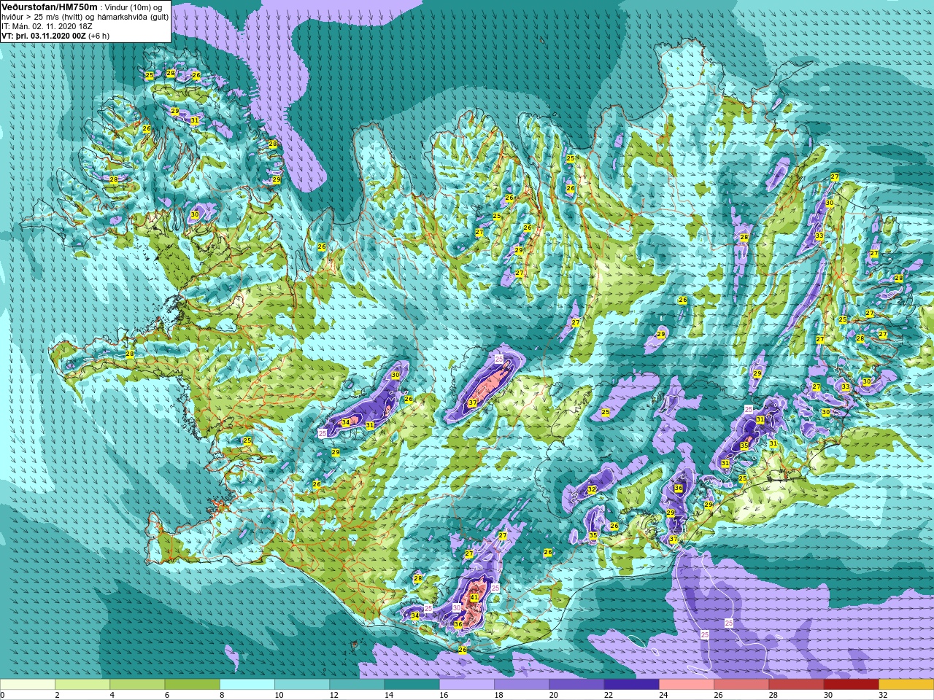Select the 6–8 m/s olive green legend swatch
Image resolution: width=934 pixels, height=700 pixels.
click(x=193, y=685)
